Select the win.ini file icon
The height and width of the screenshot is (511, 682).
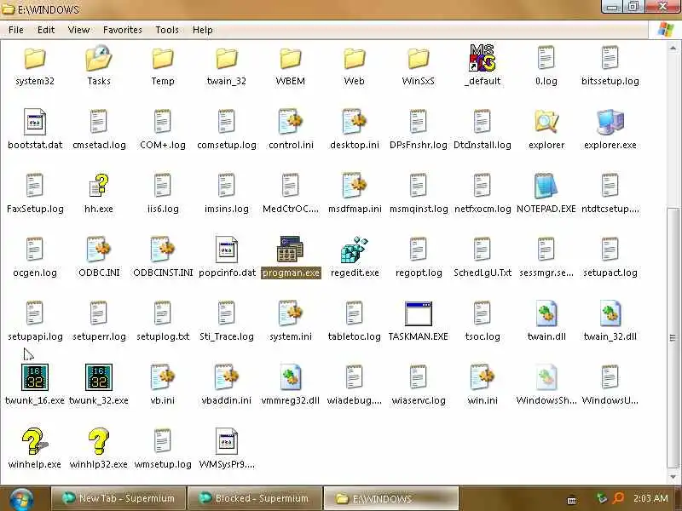[483, 376]
